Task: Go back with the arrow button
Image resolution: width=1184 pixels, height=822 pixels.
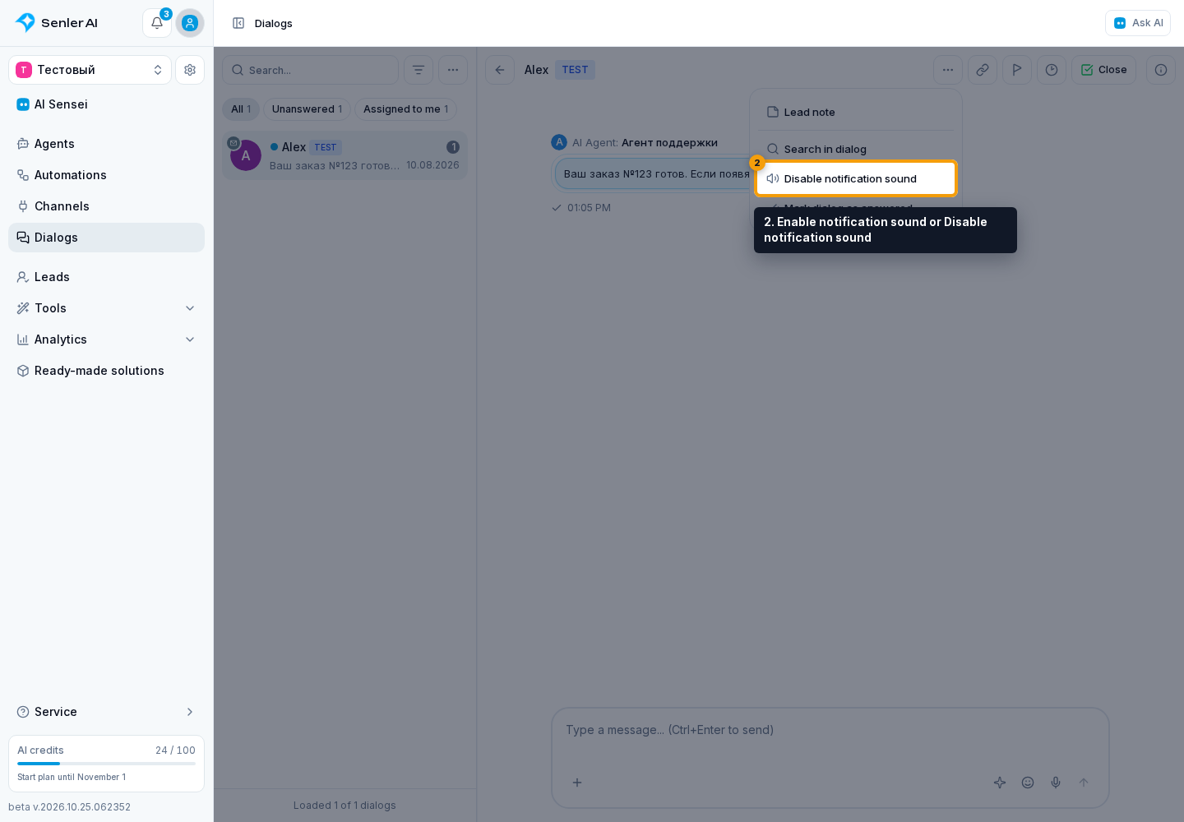Action: click(x=500, y=70)
